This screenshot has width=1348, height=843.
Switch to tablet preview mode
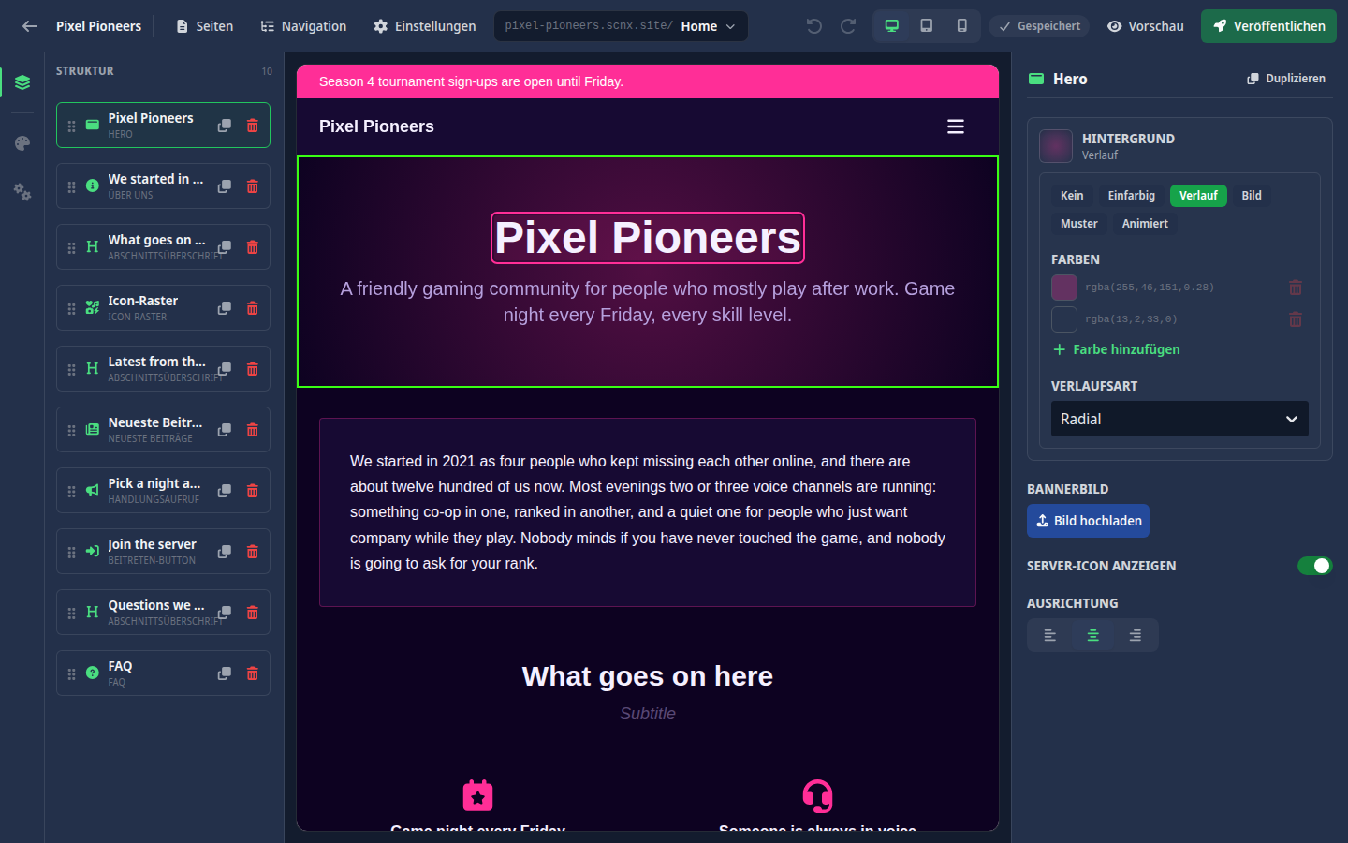927,26
